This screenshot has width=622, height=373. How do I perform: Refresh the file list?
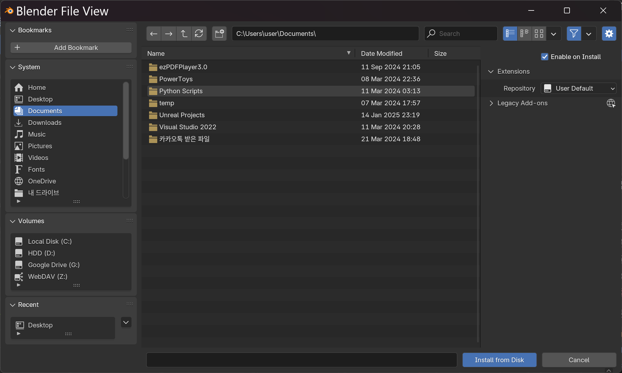click(x=199, y=34)
